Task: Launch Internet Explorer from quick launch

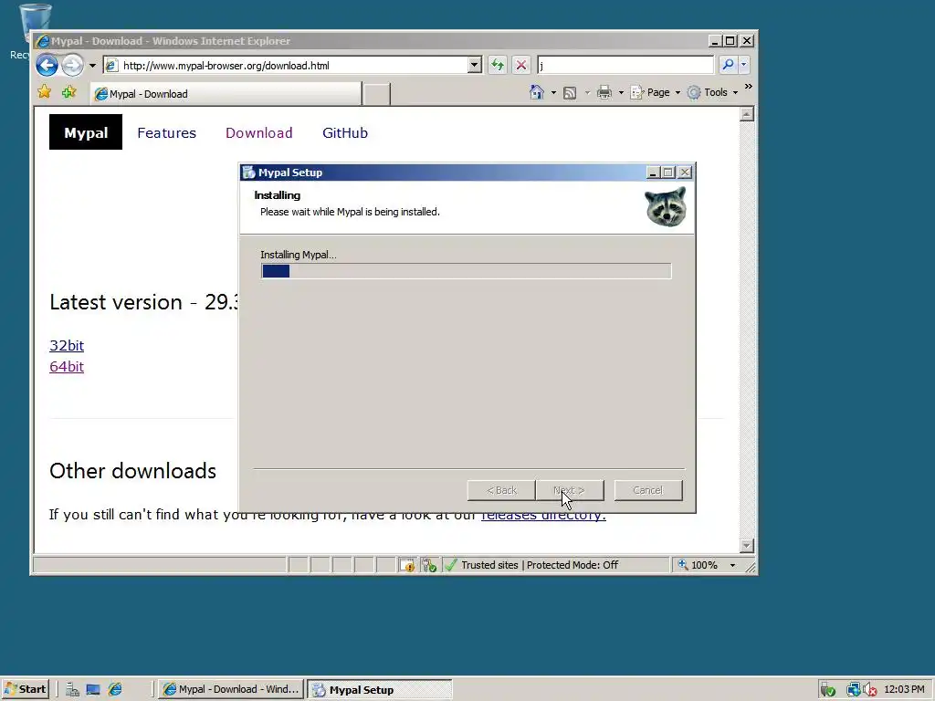Action: click(x=115, y=690)
